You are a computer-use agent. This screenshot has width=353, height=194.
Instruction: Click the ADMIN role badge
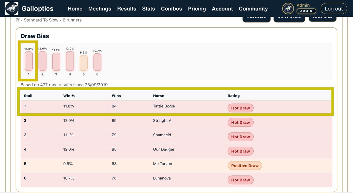306,11
